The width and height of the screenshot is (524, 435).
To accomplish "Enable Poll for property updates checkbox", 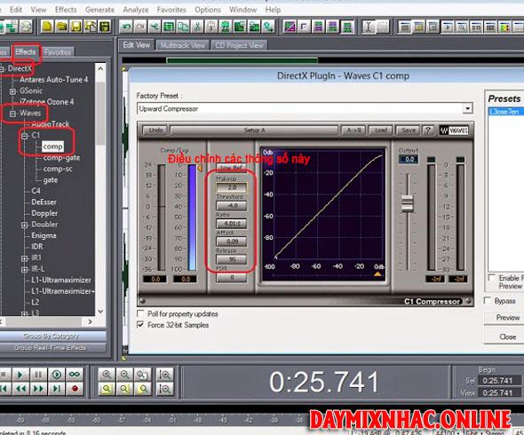I will pyautogui.click(x=140, y=313).
